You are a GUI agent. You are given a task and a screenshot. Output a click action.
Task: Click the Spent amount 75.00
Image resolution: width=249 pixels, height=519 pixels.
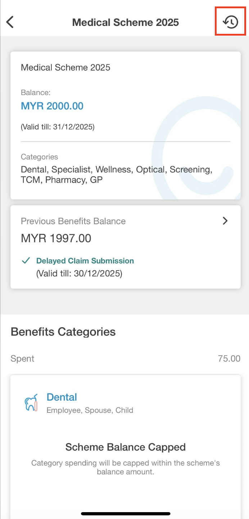[x=229, y=358]
